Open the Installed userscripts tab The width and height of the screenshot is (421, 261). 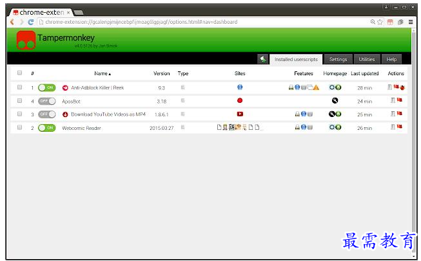point(296,59)
